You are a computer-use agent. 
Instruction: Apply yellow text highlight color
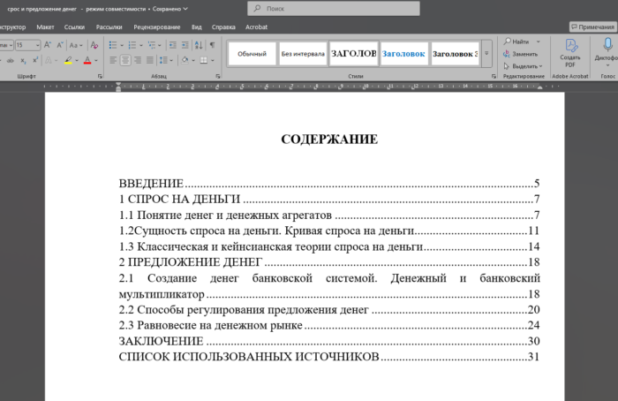coord(68,60)
